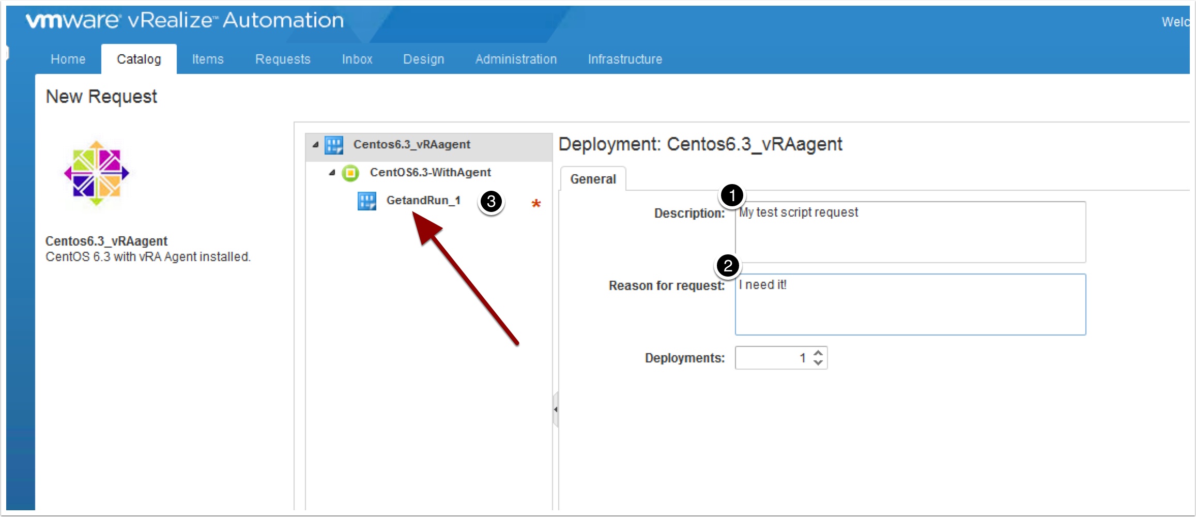This screenshot has width=1196, height=517.
Task: Collapse the tree panel using splitter arrow
Action: 556,409
